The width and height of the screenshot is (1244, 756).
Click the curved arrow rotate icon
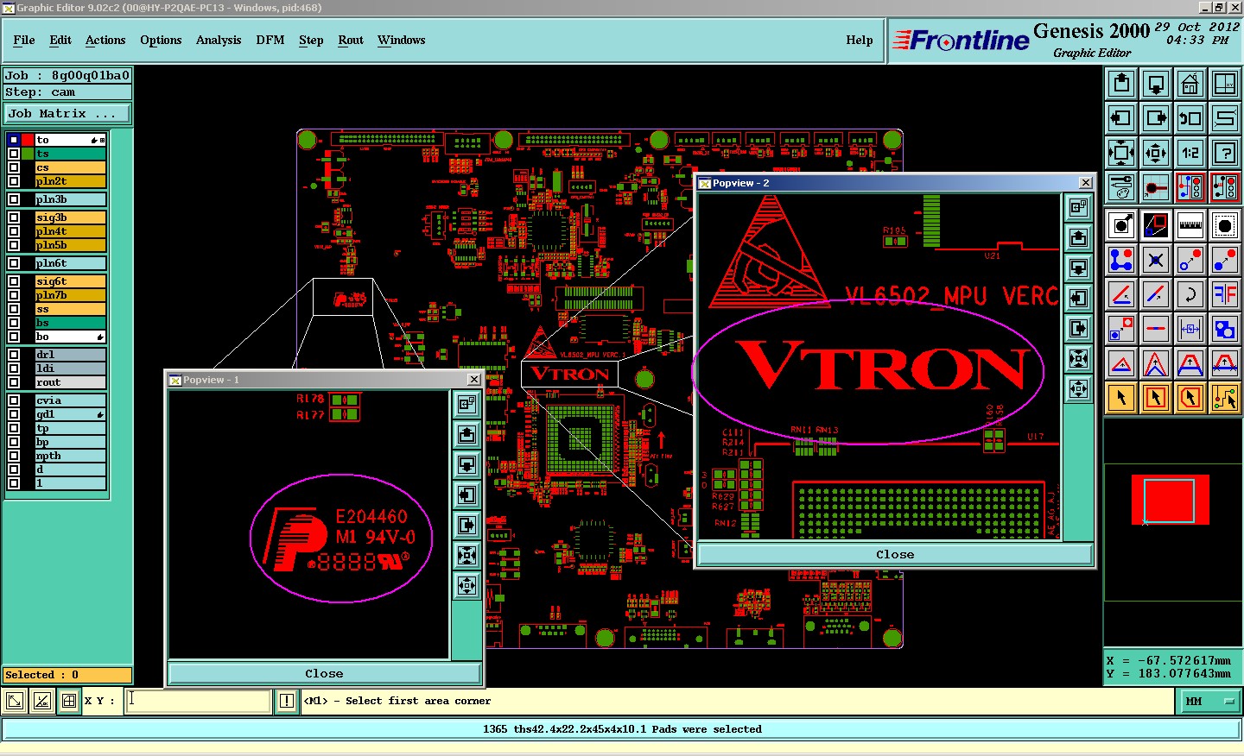[1190, 294]
